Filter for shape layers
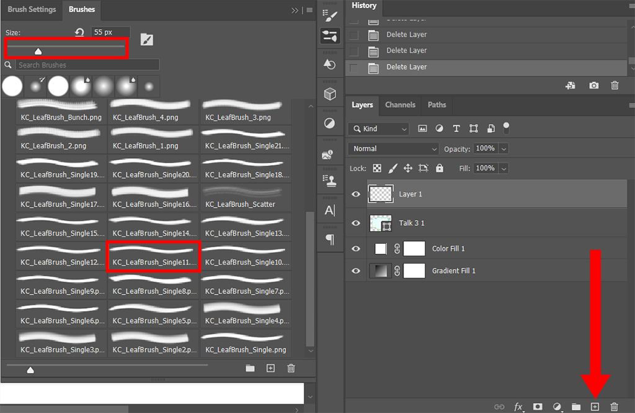635x413 pixels. (473, 129)
